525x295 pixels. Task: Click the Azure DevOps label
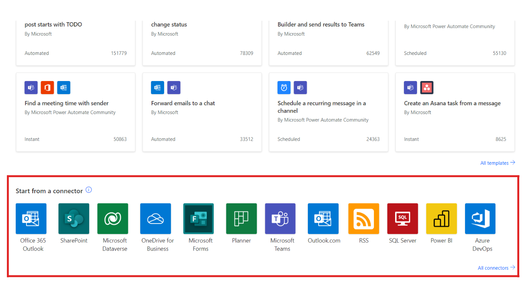pyautogui.click(x=482, y=245)
